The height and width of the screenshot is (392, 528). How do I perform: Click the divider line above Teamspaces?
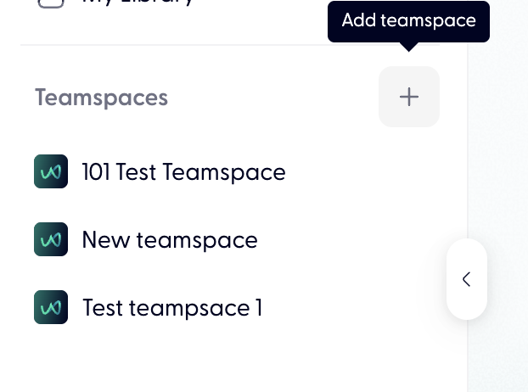click(x=170, y=45)
